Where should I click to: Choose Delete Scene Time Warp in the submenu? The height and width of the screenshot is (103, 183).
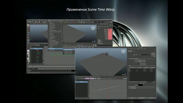pyautogui.click(x=69, y=52)
